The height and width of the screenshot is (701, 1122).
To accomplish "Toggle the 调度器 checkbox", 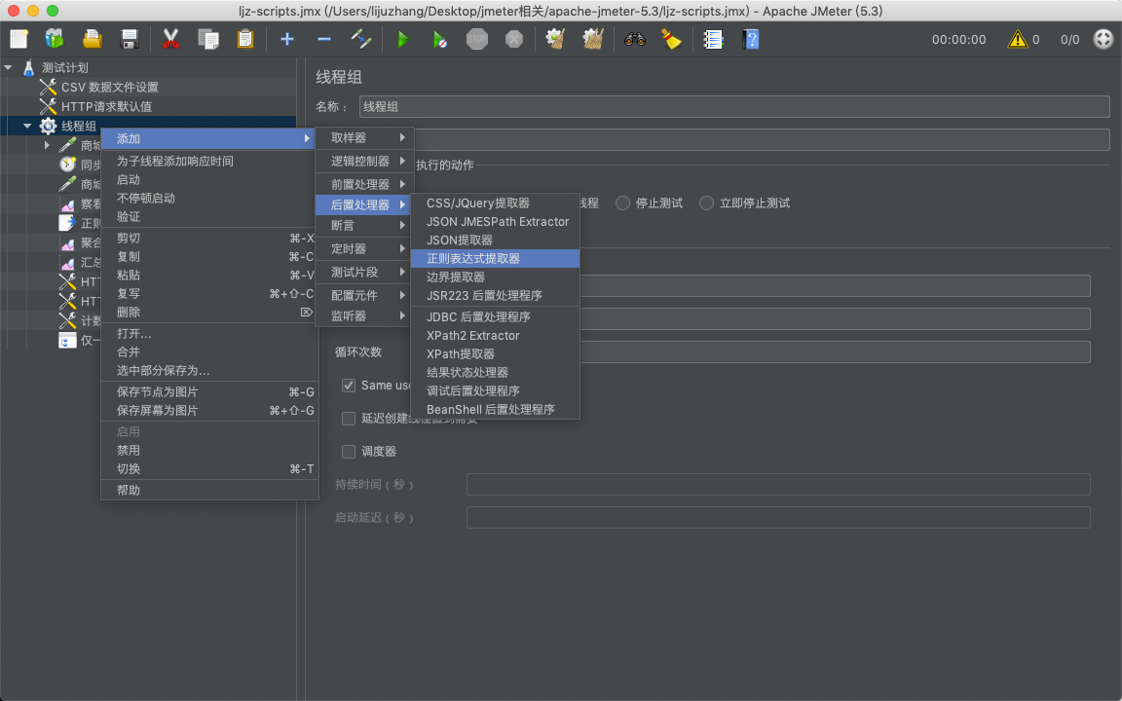I will [349, 452].
